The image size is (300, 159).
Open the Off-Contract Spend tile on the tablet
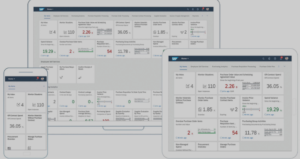(x=273, y=83)
